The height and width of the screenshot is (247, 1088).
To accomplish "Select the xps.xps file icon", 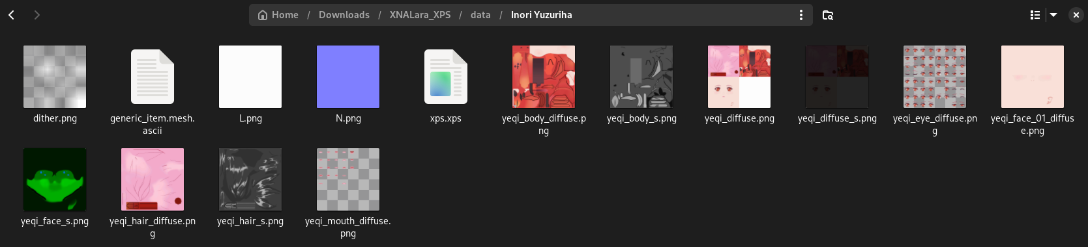I will (x=446, y=77).
